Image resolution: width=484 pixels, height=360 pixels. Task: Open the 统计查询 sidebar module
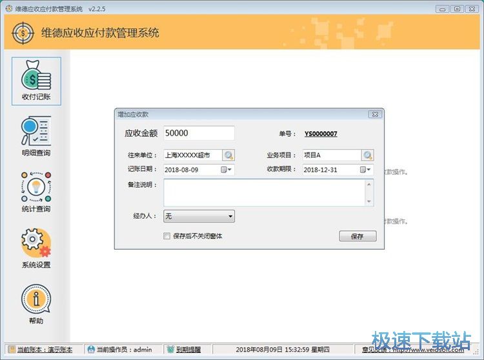point(36,192)
